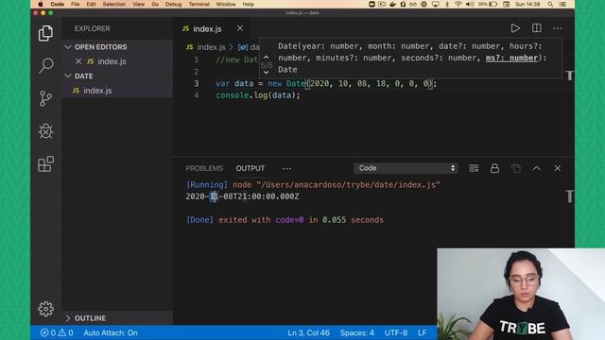Open the File menu
This screenshot has width=605, height=340.
tap(76, 4)
